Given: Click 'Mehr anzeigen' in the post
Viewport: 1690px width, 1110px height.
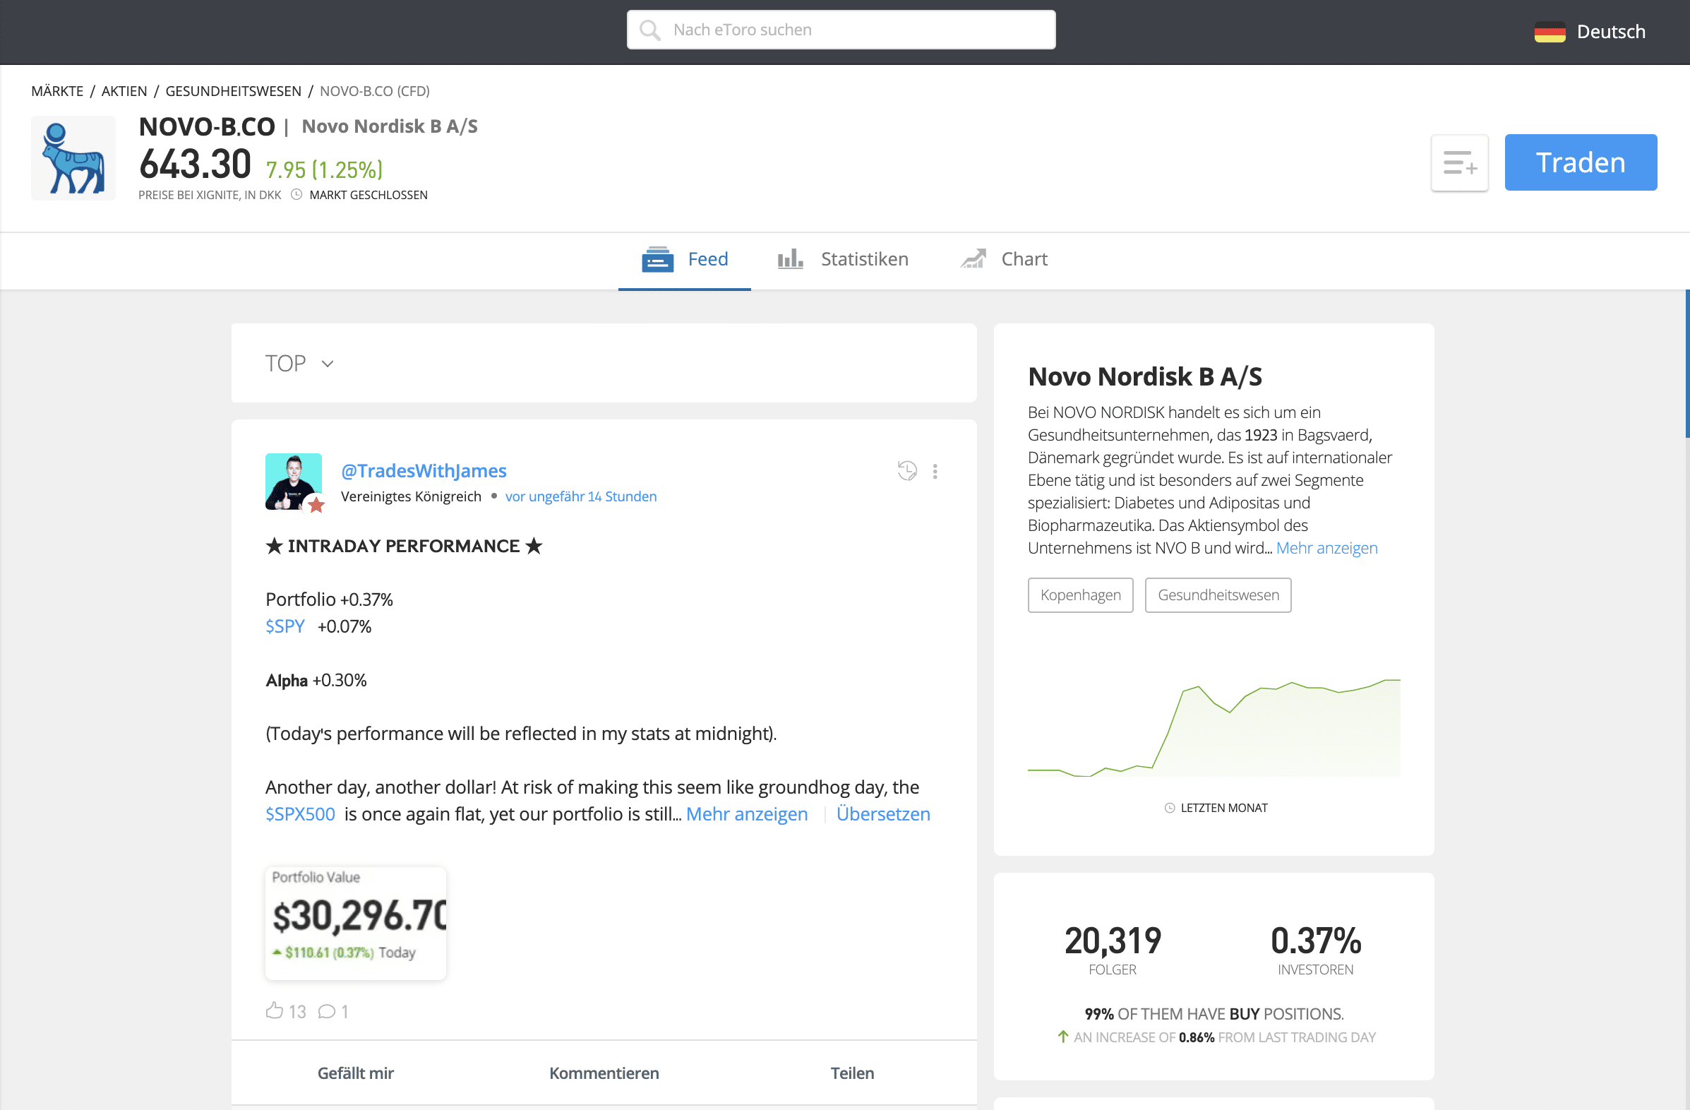Looking at the screenshot, I should coord(747,814).
